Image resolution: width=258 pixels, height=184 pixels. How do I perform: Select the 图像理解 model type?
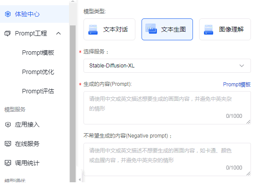pyautogui.click(x=225, y=29)
